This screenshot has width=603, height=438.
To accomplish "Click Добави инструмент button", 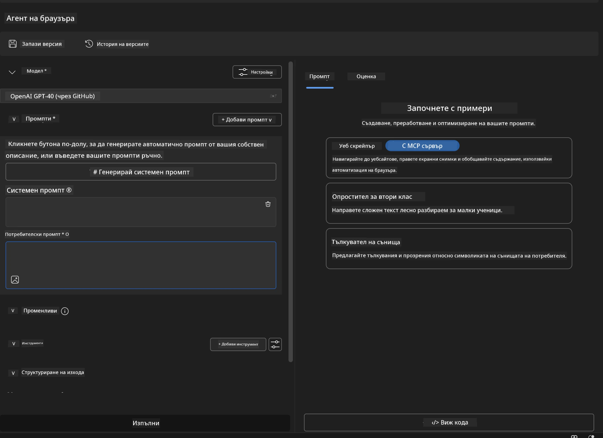I will [238, 344].
